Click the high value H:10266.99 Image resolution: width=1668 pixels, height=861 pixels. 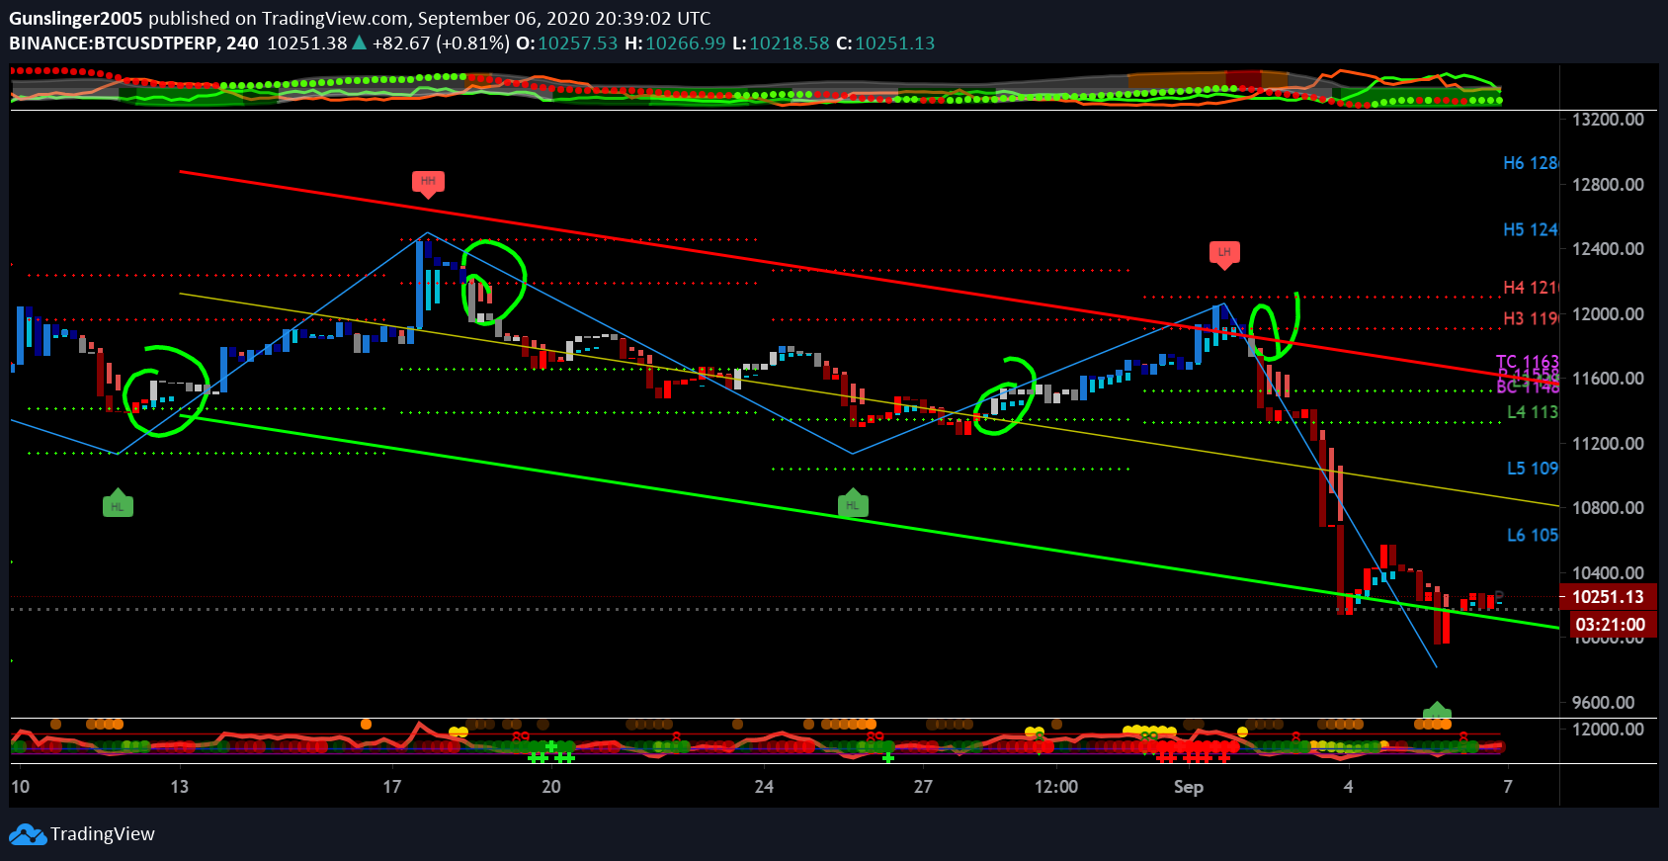tap(675, 43)
